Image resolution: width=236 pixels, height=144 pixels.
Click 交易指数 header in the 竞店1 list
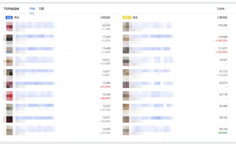pos(222,17)
